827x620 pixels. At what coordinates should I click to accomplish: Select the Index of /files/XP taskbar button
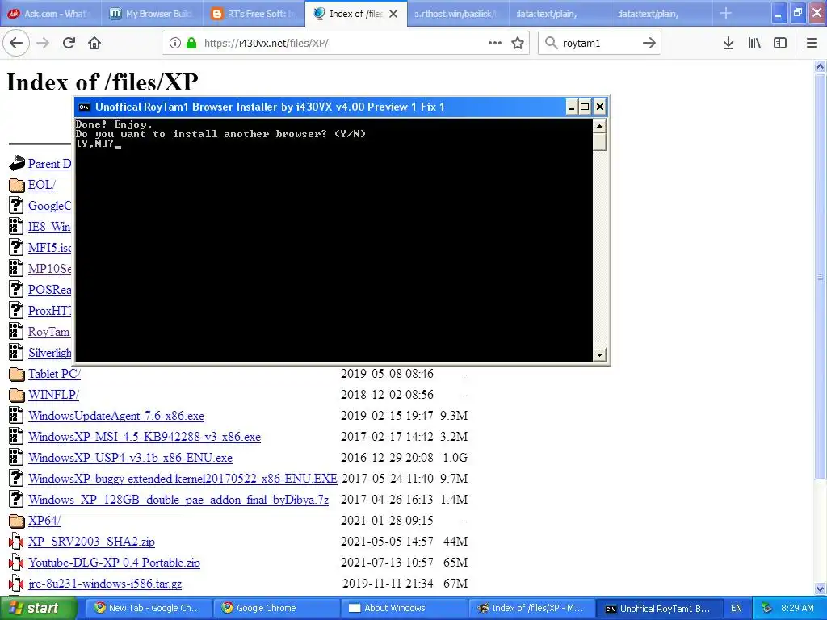pyautogui.click(x=531, y=608)
